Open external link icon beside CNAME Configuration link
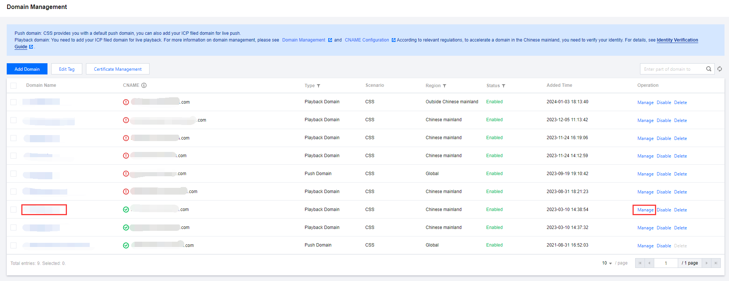The image size is (729, 281). [x=394, y=40]
